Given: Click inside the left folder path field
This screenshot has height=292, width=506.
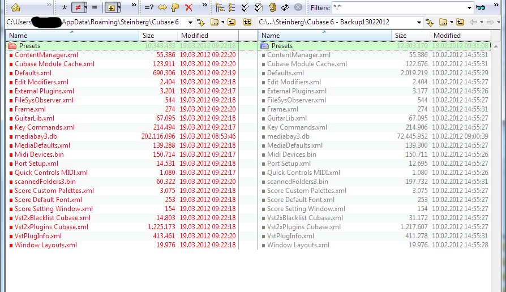Looking at the screenshot, I should click(x=96, y=22).
